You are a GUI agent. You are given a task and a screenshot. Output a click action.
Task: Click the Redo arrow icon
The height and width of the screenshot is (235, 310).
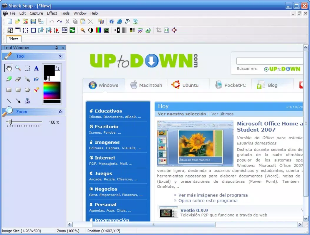click(x=59, y=21)
